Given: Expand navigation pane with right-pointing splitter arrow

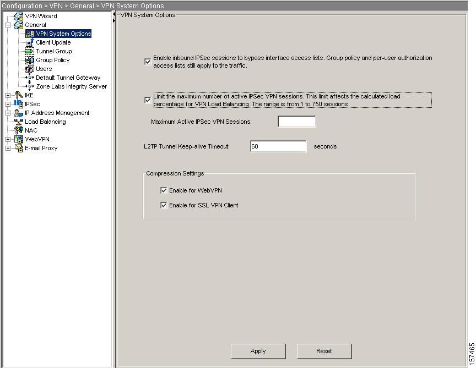Looking at the screenshot, I should tap(114, 20).
